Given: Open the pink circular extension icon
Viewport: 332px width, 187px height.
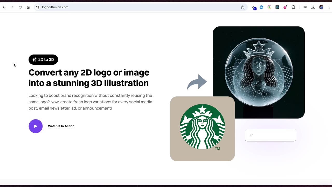Looking at the screenshot, I should tap(285, 7).
